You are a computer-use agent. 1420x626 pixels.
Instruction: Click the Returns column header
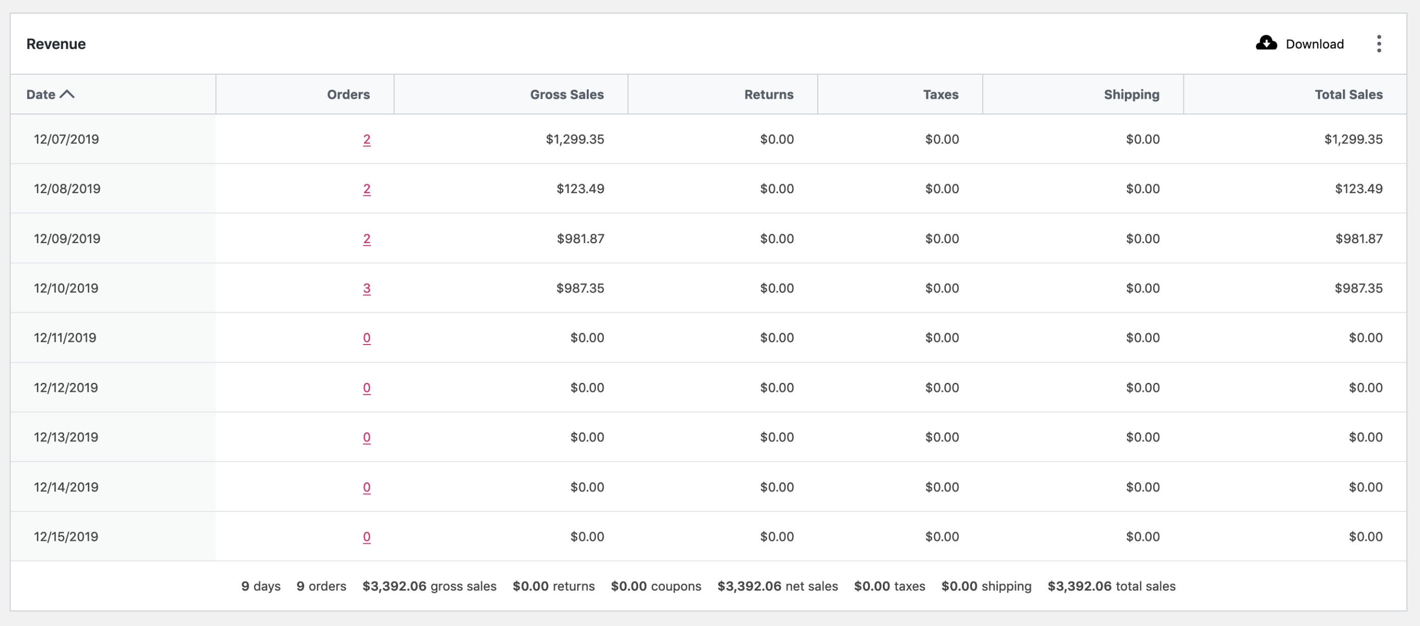(x=768, y=94)
